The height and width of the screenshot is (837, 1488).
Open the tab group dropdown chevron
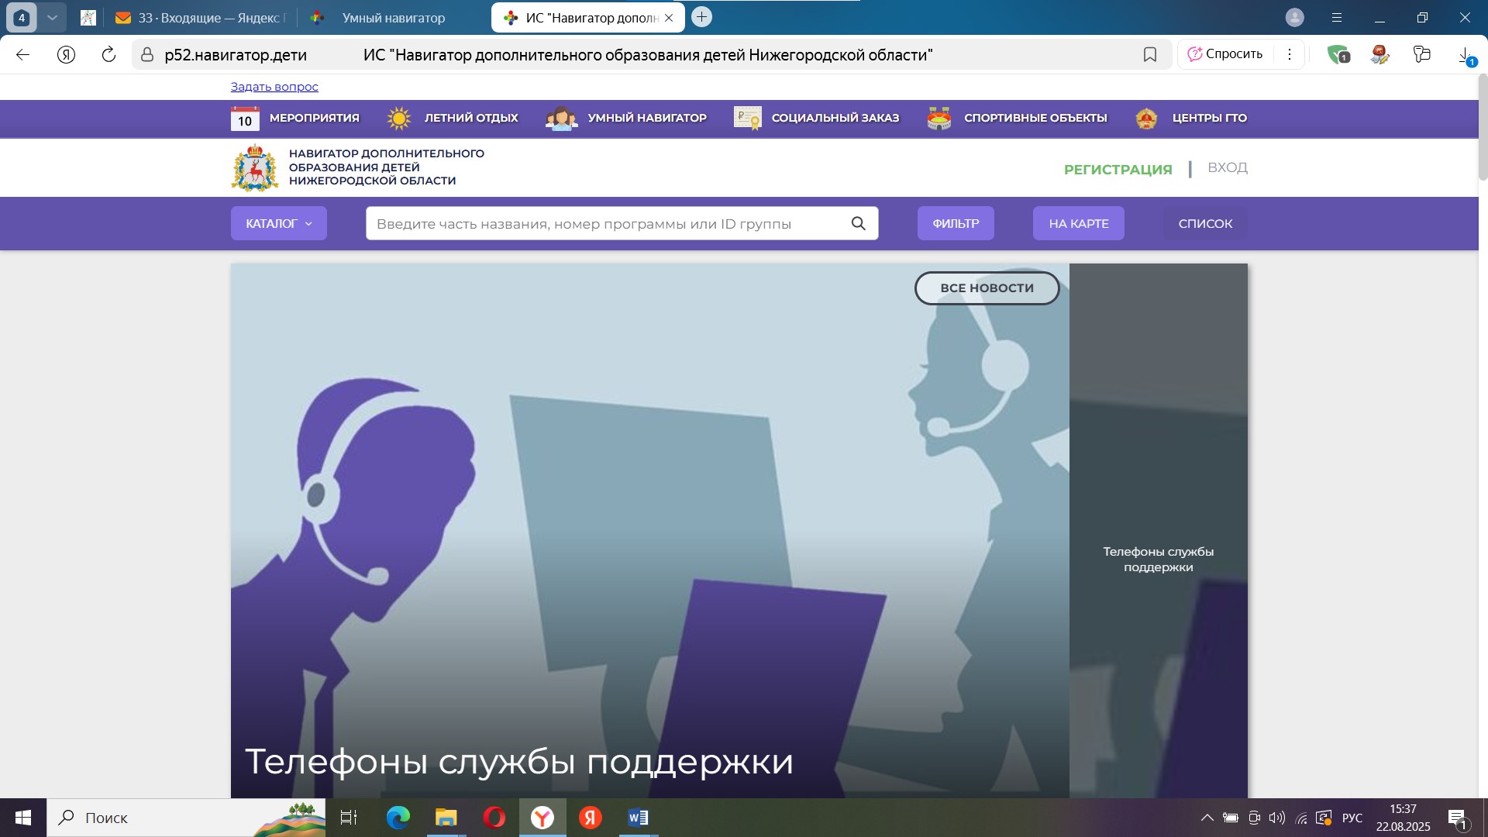click(52, 17)
